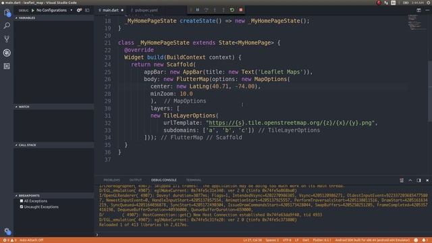432x243 pixels.
Task: Change file encoding UTF-8 in status bar
Action: coord(287,240)
